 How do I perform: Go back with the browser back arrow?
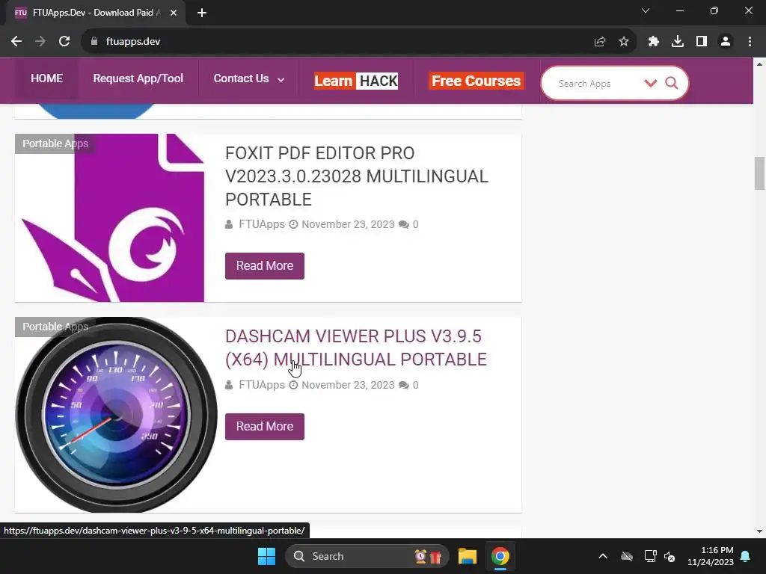[16, 42]
